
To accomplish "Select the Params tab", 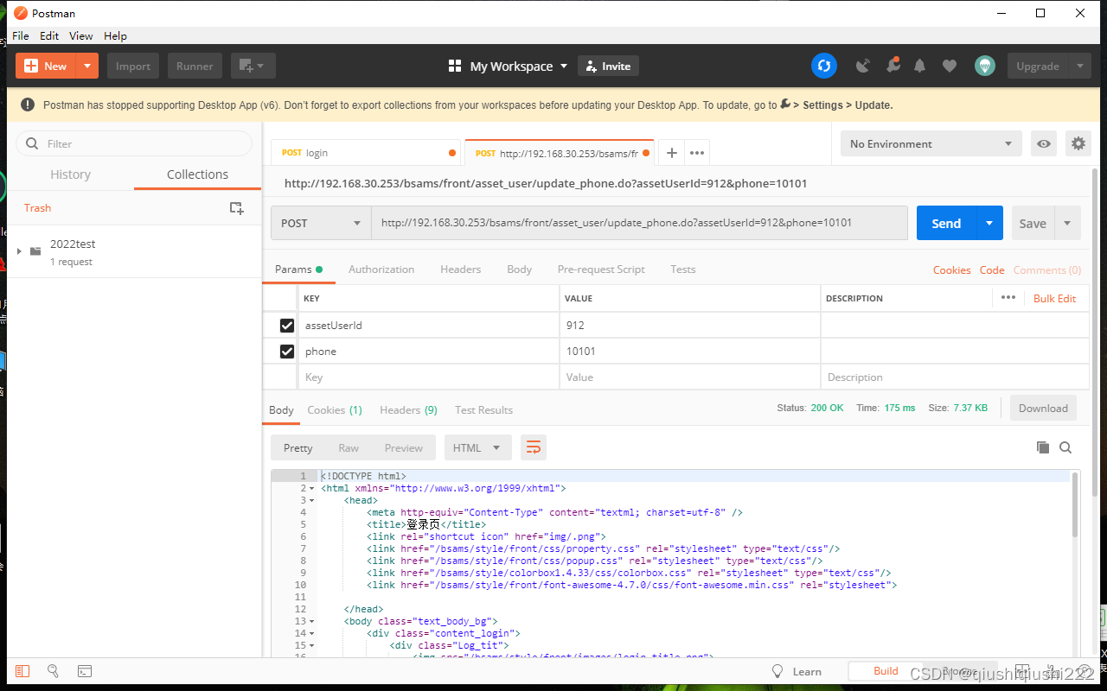I will tap(298, 269).
